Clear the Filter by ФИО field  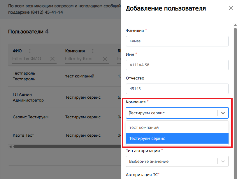(x=52, y=59)
